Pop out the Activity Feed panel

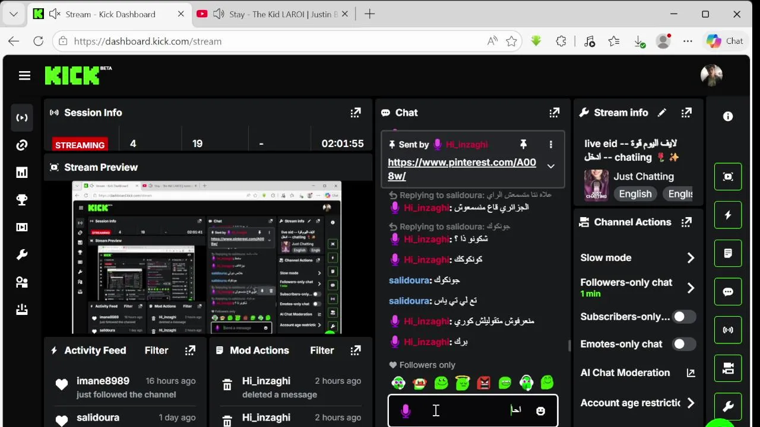(x=190, y=350)
